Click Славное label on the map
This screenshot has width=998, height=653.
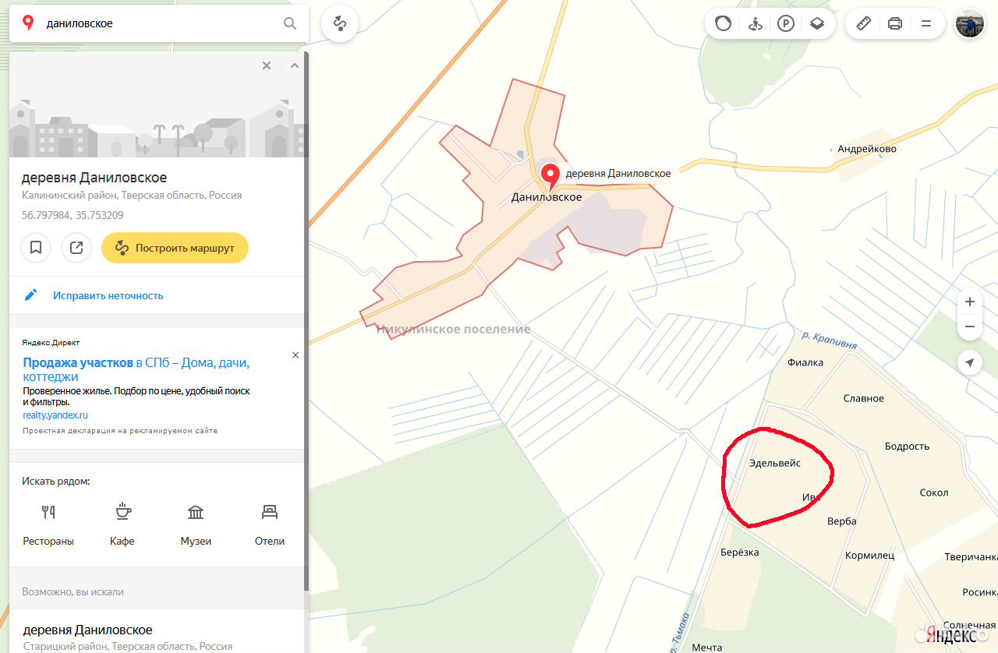pos(864,398)
